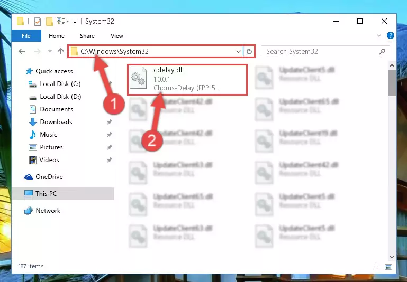Click the pin icon next to Pictures
Image resolution: width=407 pixels, height=282 pixels.
click(x=110, y=147)
